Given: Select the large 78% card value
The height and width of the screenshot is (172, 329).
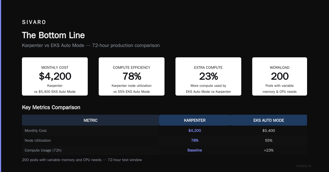Looking at the screenshot, I should click(132, 76).
